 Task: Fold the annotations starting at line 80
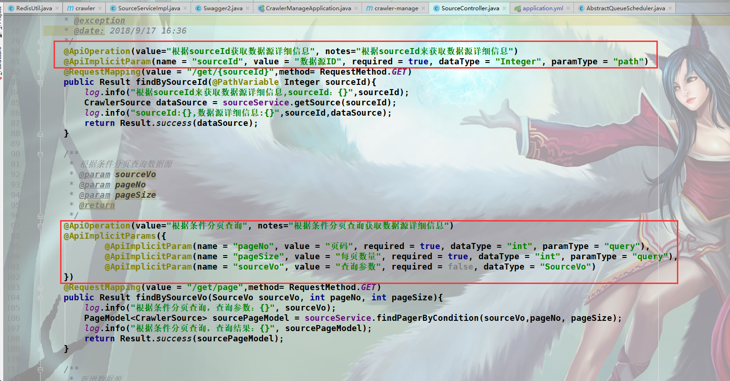pos(40,52)
